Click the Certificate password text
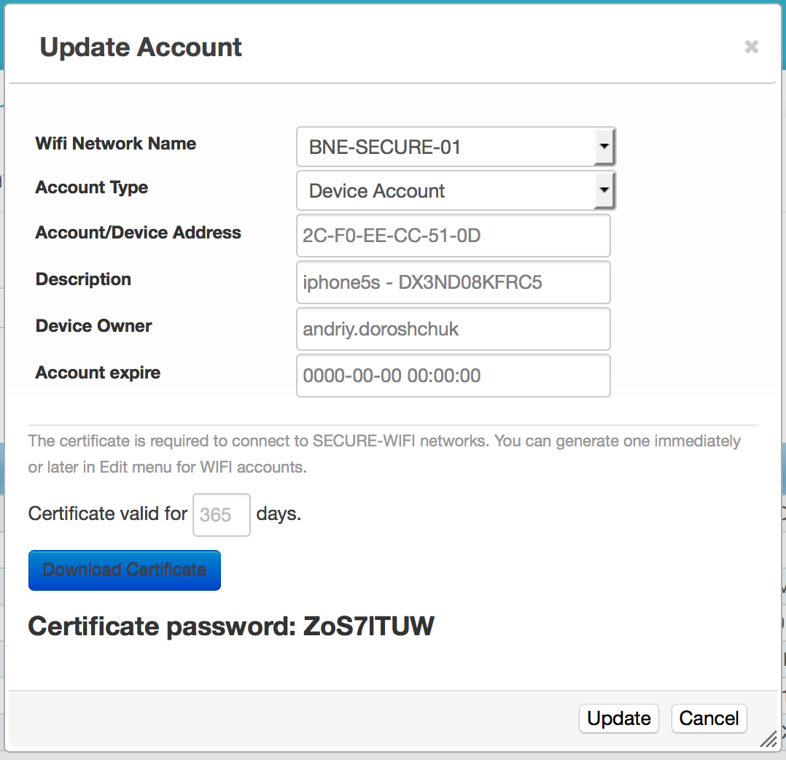The height and width of the screenshot is (760, 786). (x=231, y=626)
